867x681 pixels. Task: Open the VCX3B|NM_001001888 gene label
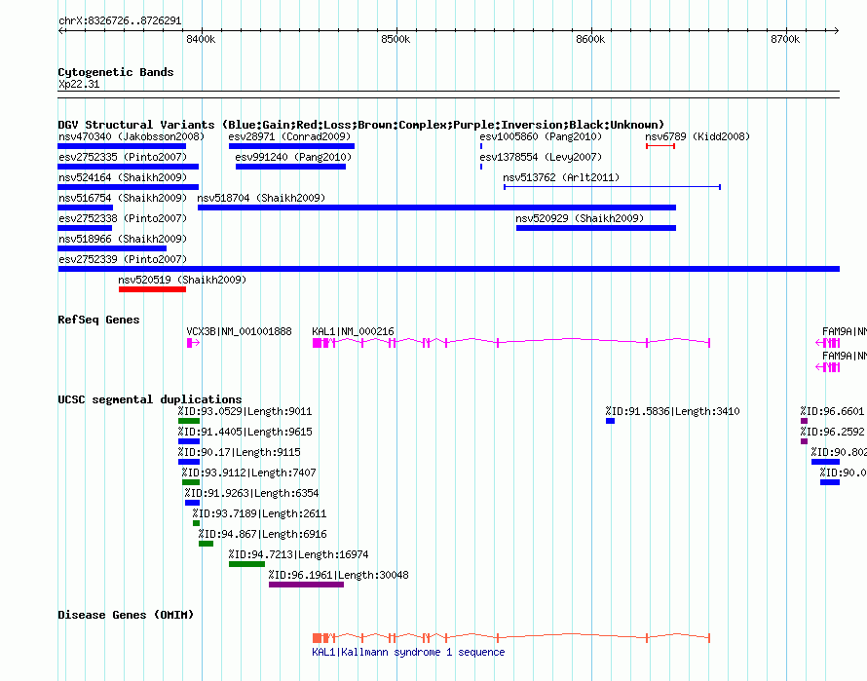pyautogui.click(x=239, y=331)
